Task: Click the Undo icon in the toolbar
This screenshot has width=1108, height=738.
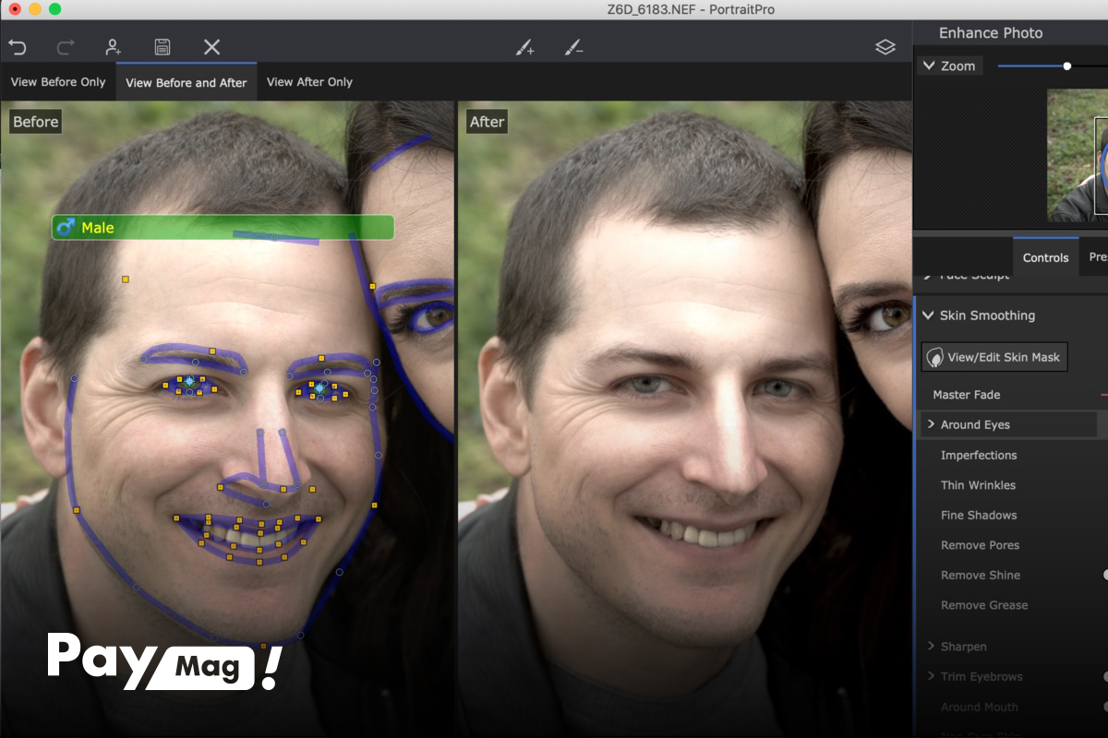Action: click(18, 46)
